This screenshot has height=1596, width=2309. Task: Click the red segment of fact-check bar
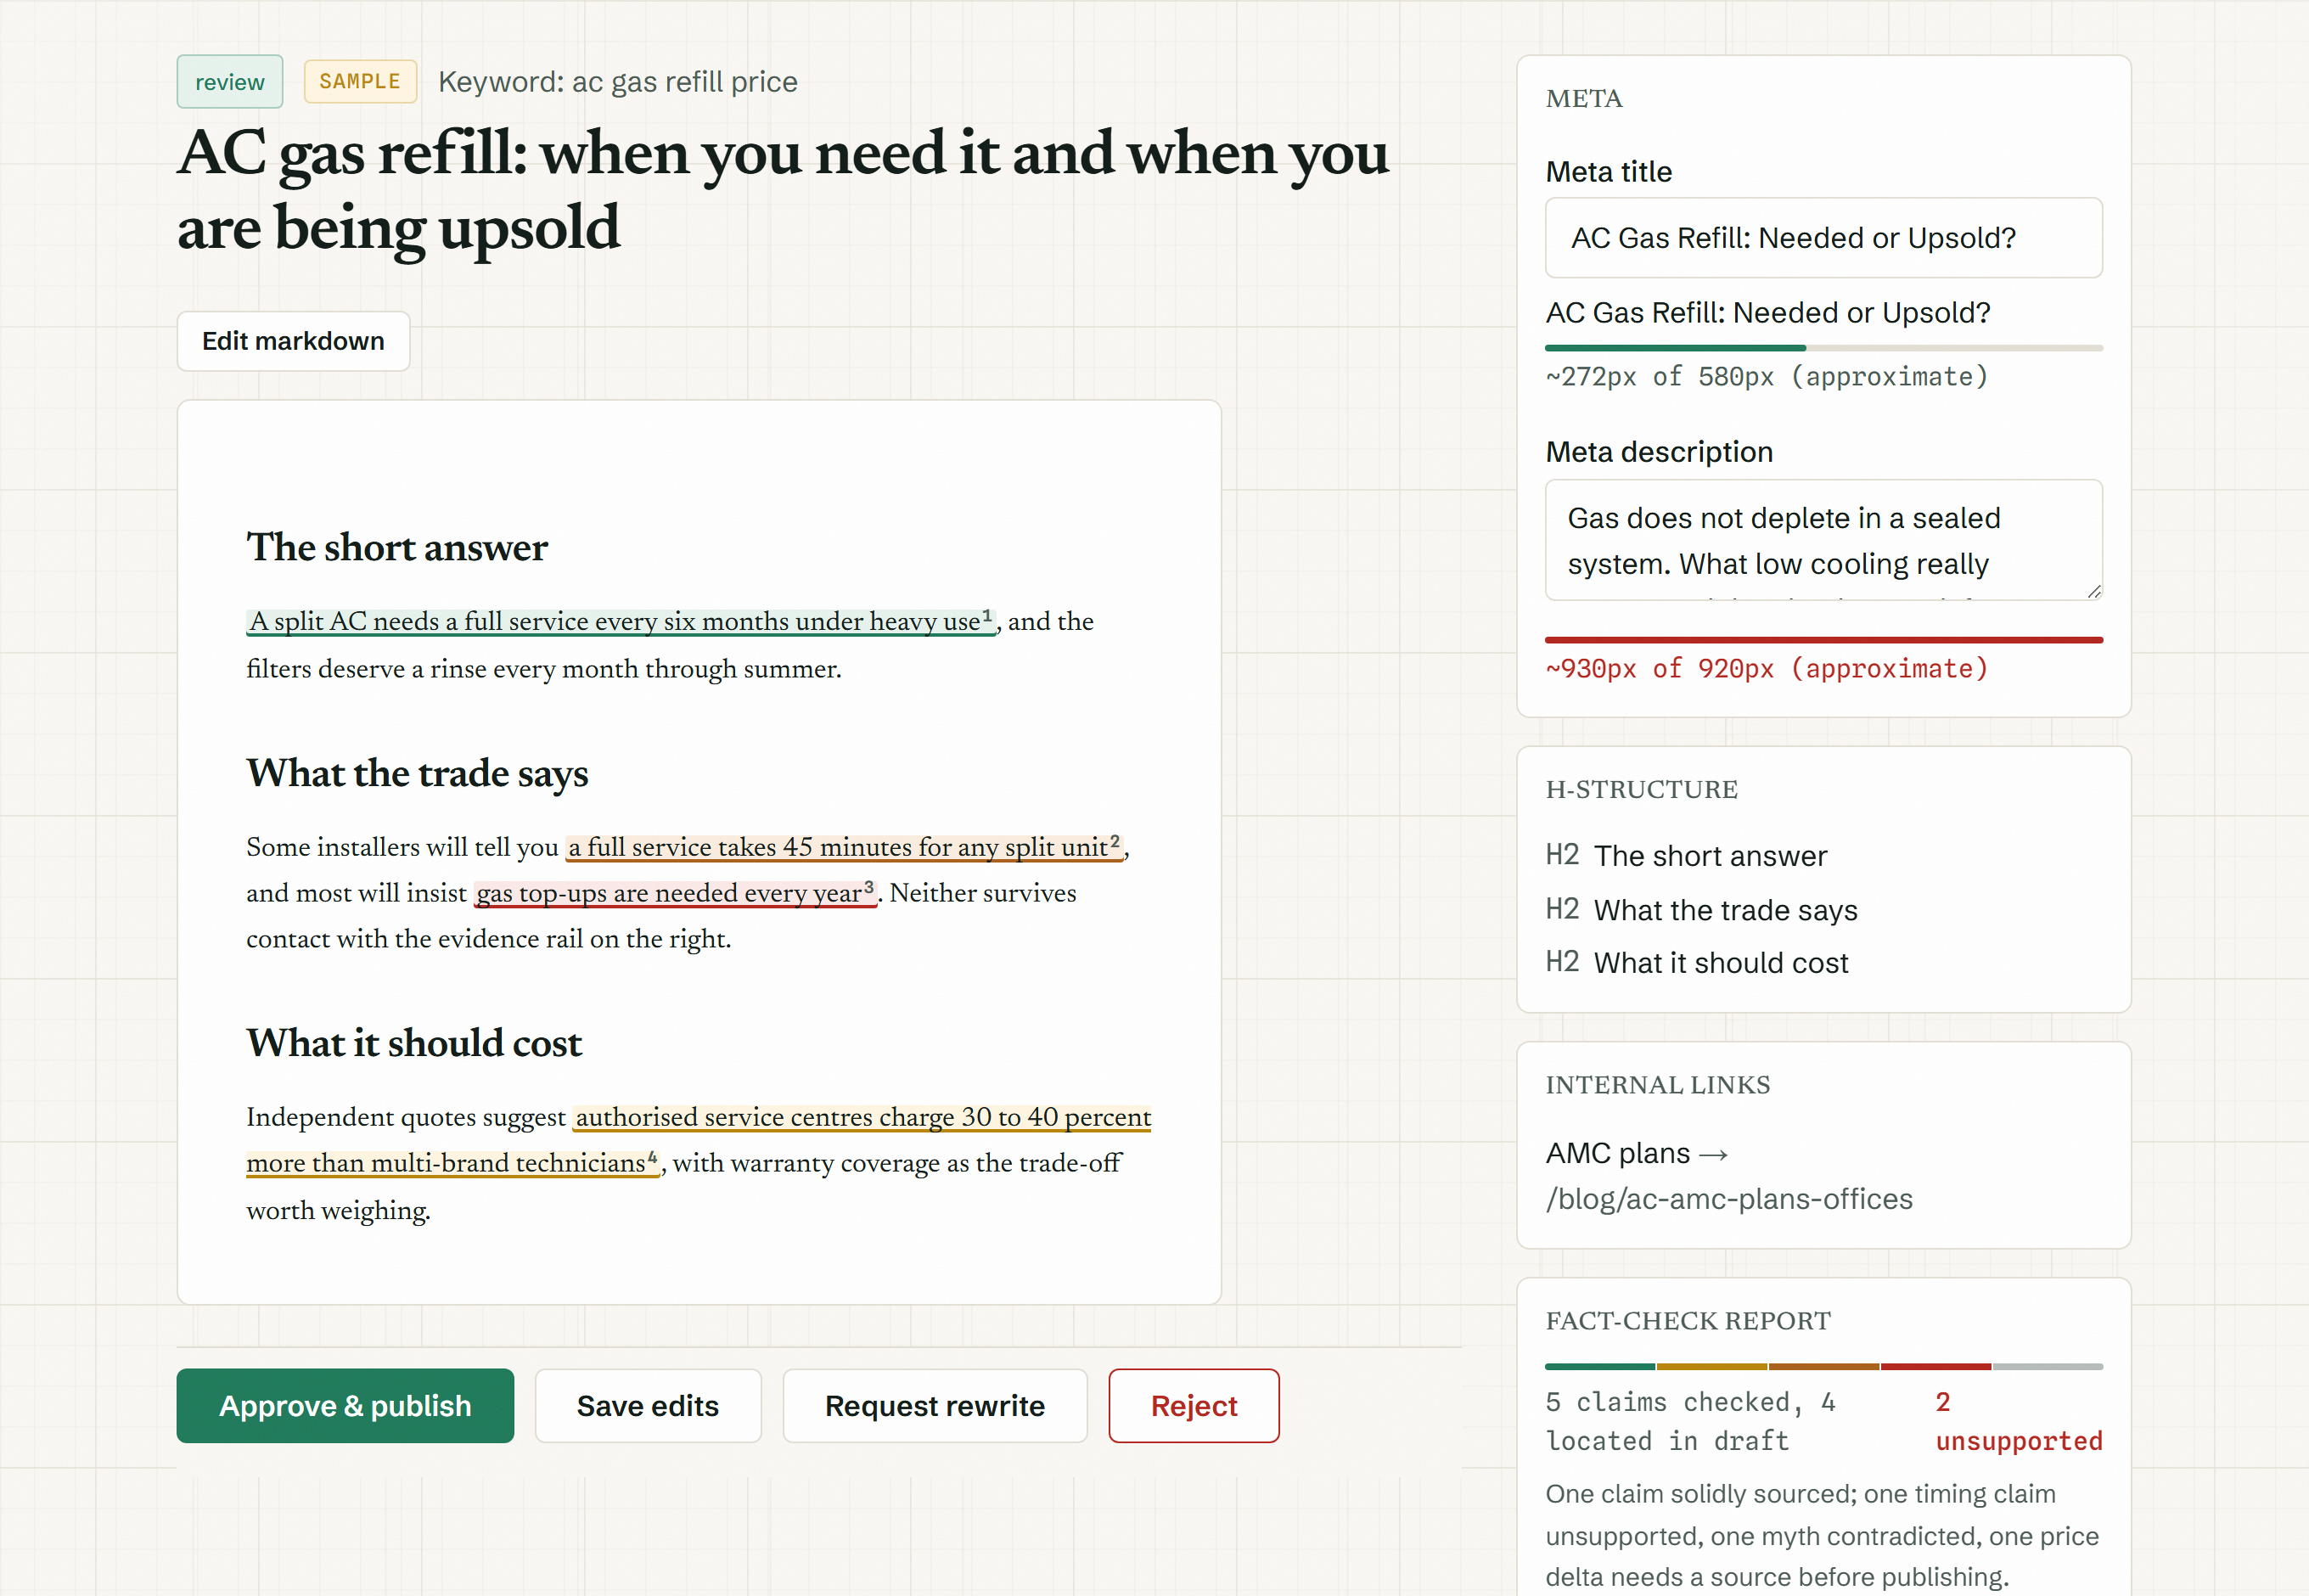tap(1935, 1366)
